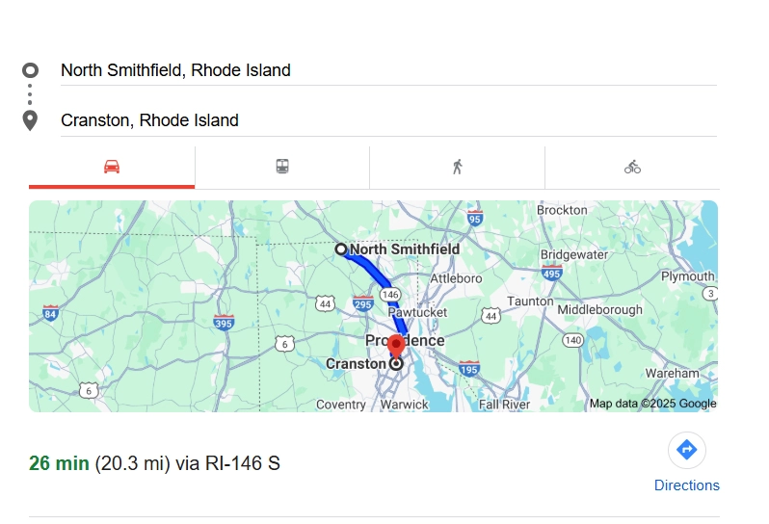Switch to the transit mode tab

281,167
